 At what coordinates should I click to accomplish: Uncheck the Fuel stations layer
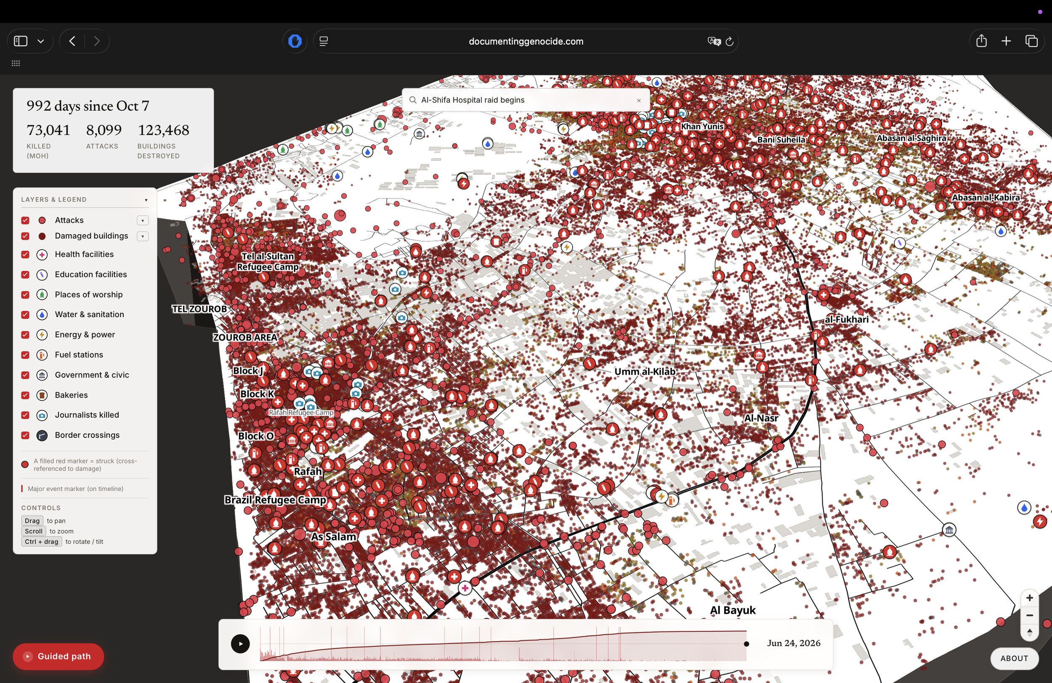(25, 355)
